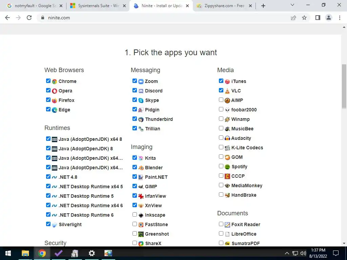Click the foobar2000 alien icon
Screen dimensions: 347x260
click(x=227, y=110)
